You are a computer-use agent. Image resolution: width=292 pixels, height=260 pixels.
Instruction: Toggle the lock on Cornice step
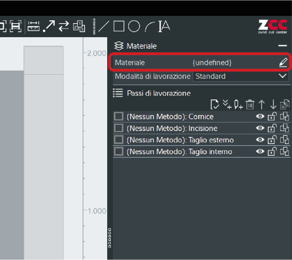point(272,117)
